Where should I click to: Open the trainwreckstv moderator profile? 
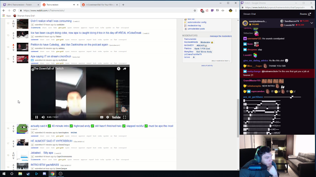(x=190, y=39)
